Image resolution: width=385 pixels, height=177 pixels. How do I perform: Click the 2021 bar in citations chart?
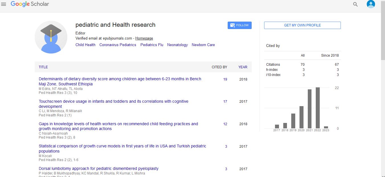click(x=309, y=109)
